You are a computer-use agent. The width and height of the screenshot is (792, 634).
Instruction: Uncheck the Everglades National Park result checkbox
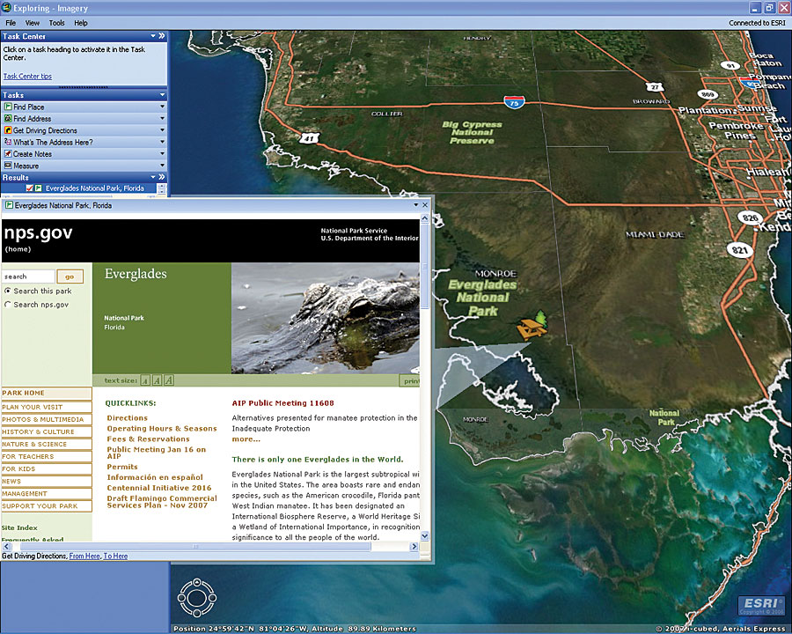click(30, 188)
